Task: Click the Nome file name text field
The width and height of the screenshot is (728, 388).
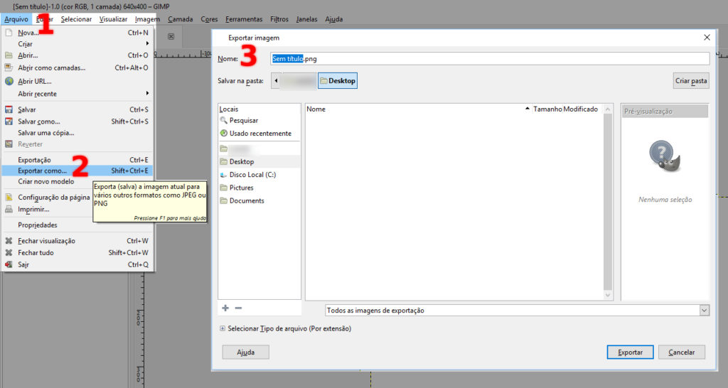Action: (489, 59)
